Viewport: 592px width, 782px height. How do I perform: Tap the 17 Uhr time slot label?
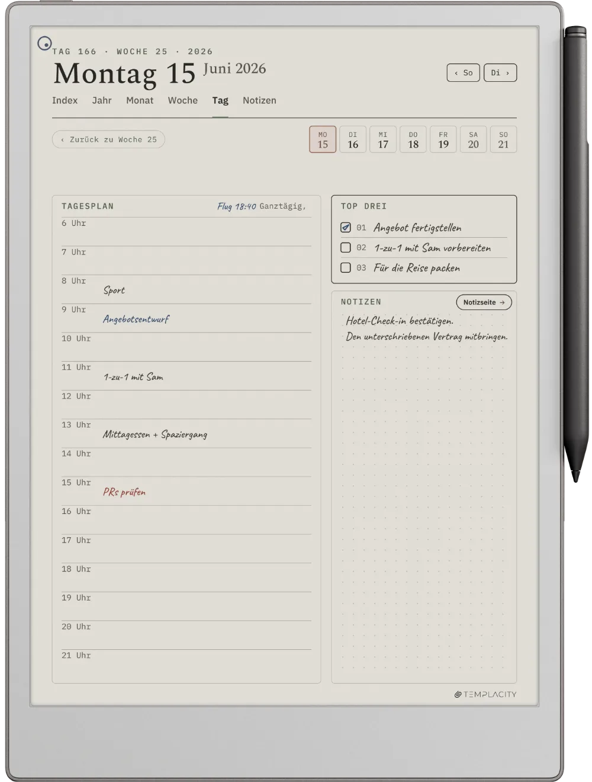[76, 540]
